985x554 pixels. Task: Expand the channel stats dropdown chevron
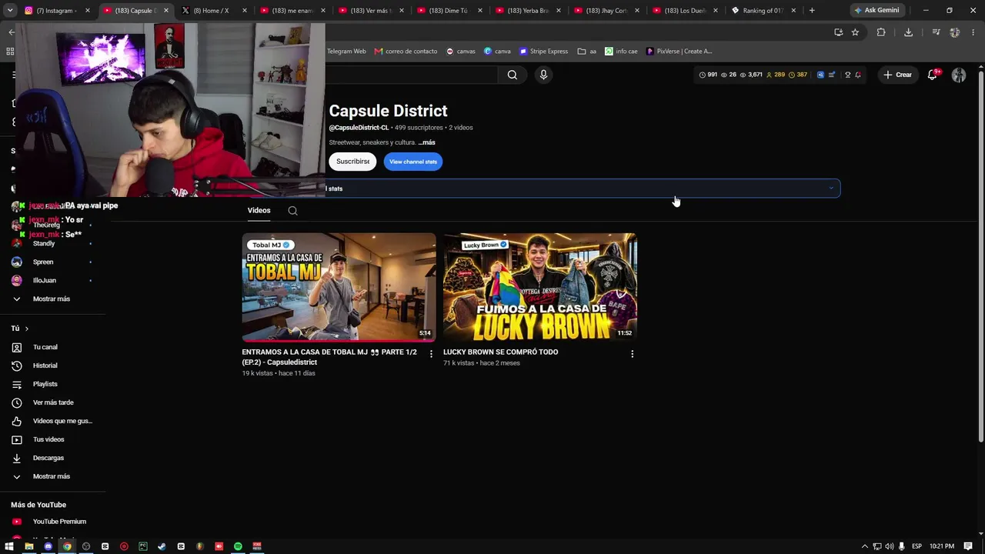point(830,189)
